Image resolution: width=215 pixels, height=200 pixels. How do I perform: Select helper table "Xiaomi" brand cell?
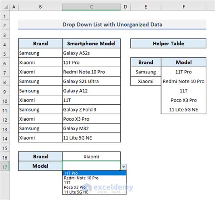click(146, 81)
